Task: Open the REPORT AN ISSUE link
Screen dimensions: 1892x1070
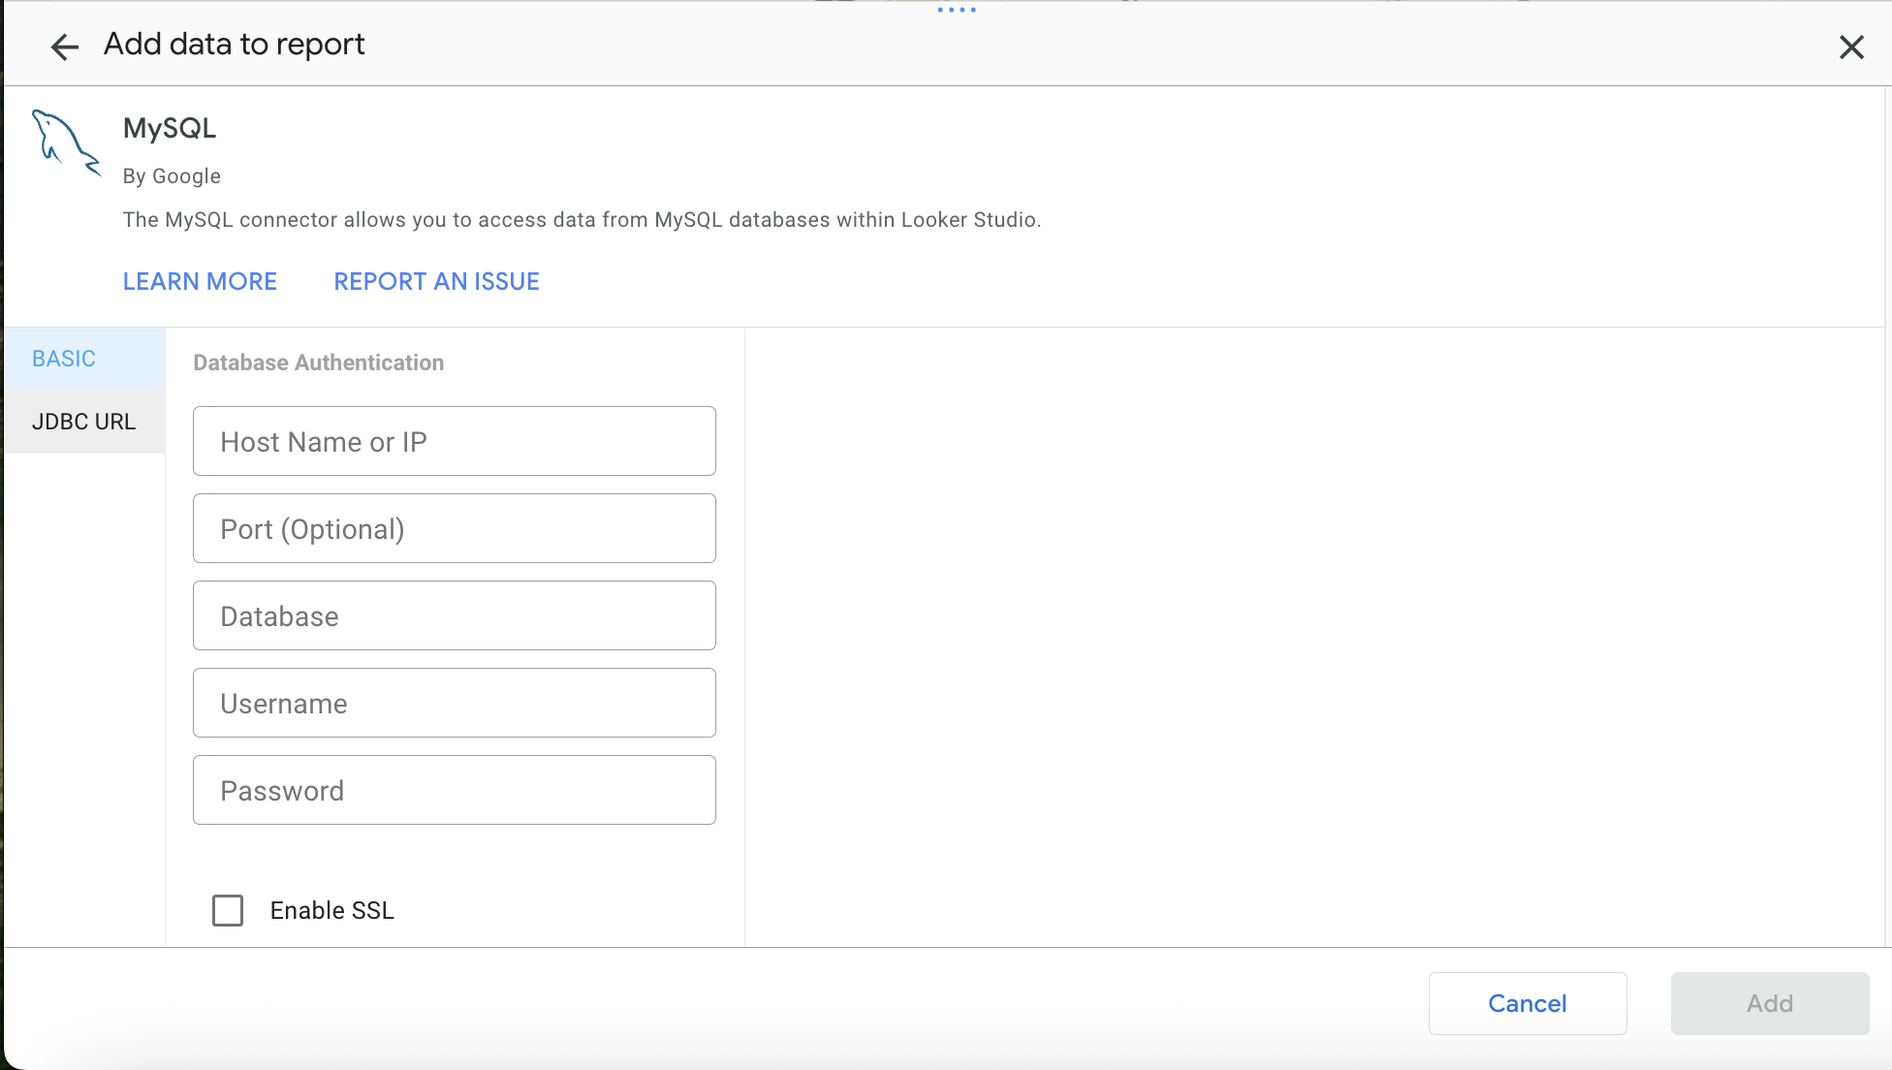Action: point(436,281)
